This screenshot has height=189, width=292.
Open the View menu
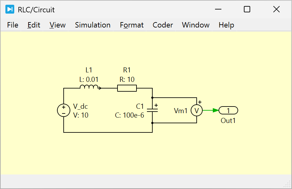click(x=58, y=25)
